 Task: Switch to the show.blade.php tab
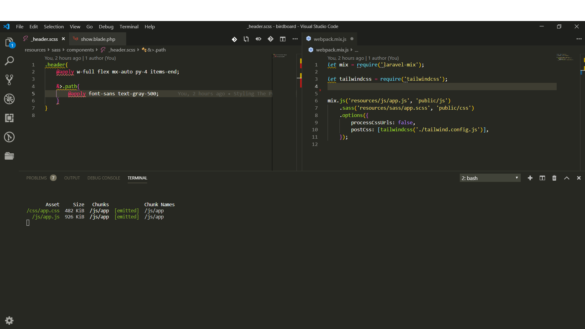click(98, 39)
